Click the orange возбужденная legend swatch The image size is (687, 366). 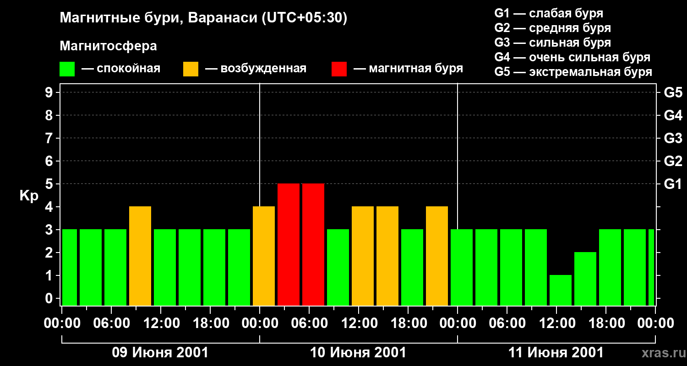pyautogui.click(x=191, y=69)
